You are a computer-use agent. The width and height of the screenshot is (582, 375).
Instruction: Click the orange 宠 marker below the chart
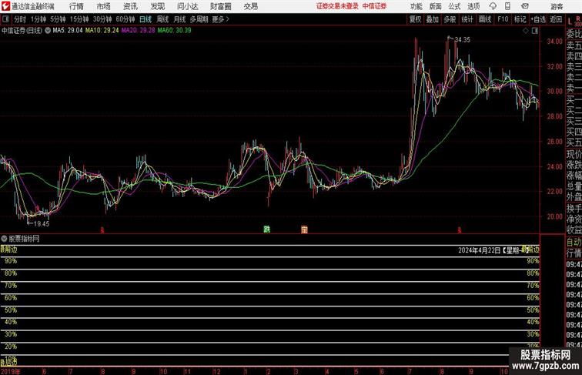click(304, 229)
